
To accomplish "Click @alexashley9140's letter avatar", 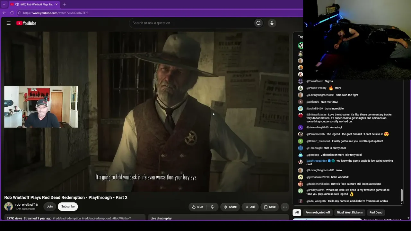I will [301, 127].
